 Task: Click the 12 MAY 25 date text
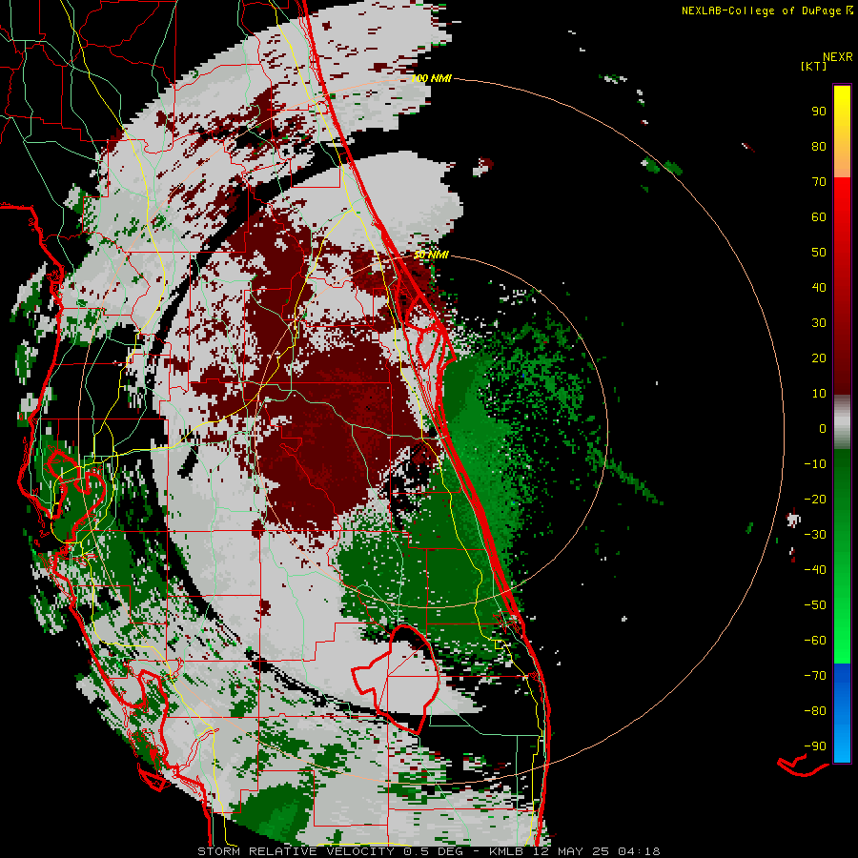pos(571,851)
